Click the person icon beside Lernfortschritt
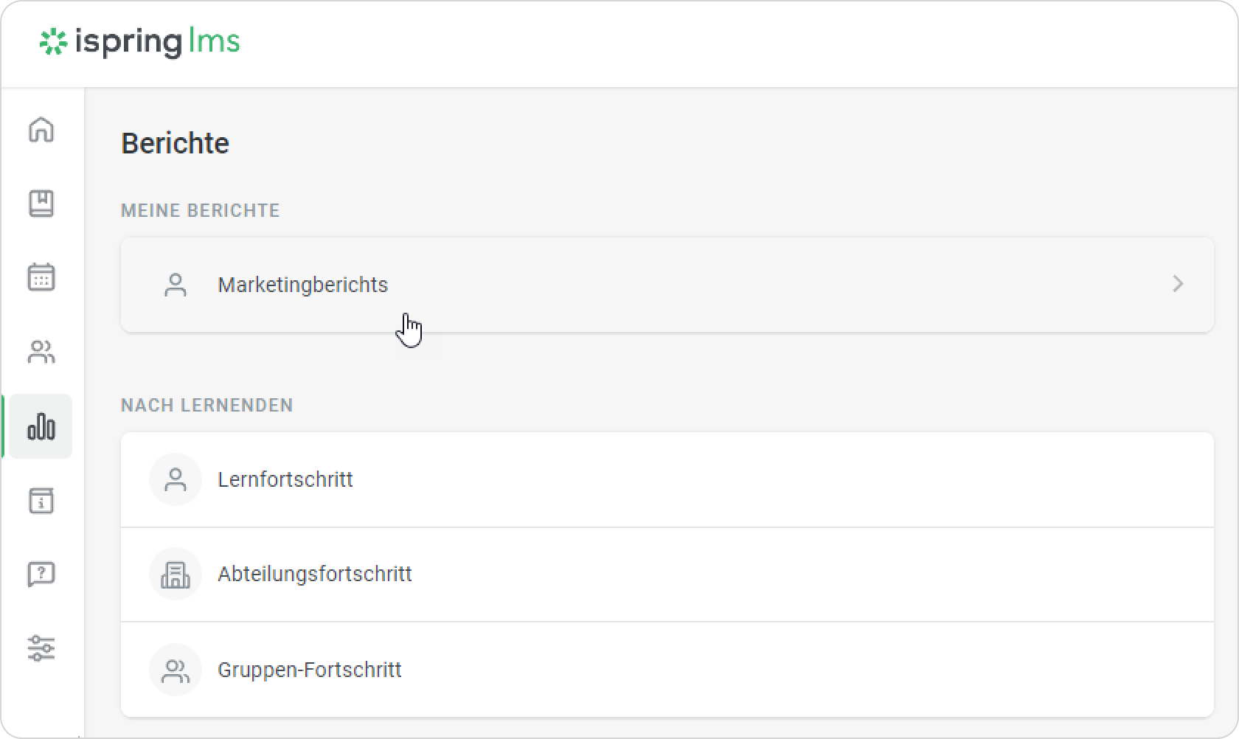 pyautogui.click(x=176, y=479)
